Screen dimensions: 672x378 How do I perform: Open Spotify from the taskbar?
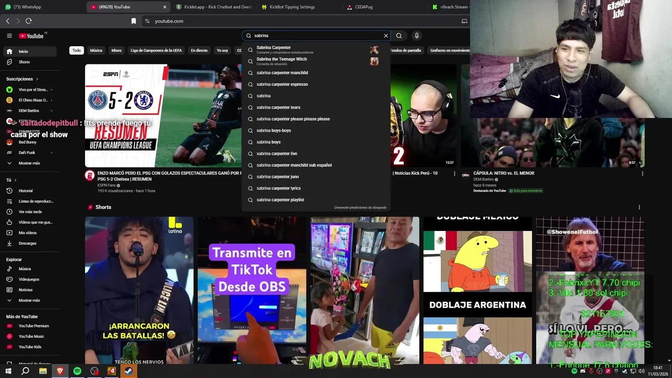(77, 371)
